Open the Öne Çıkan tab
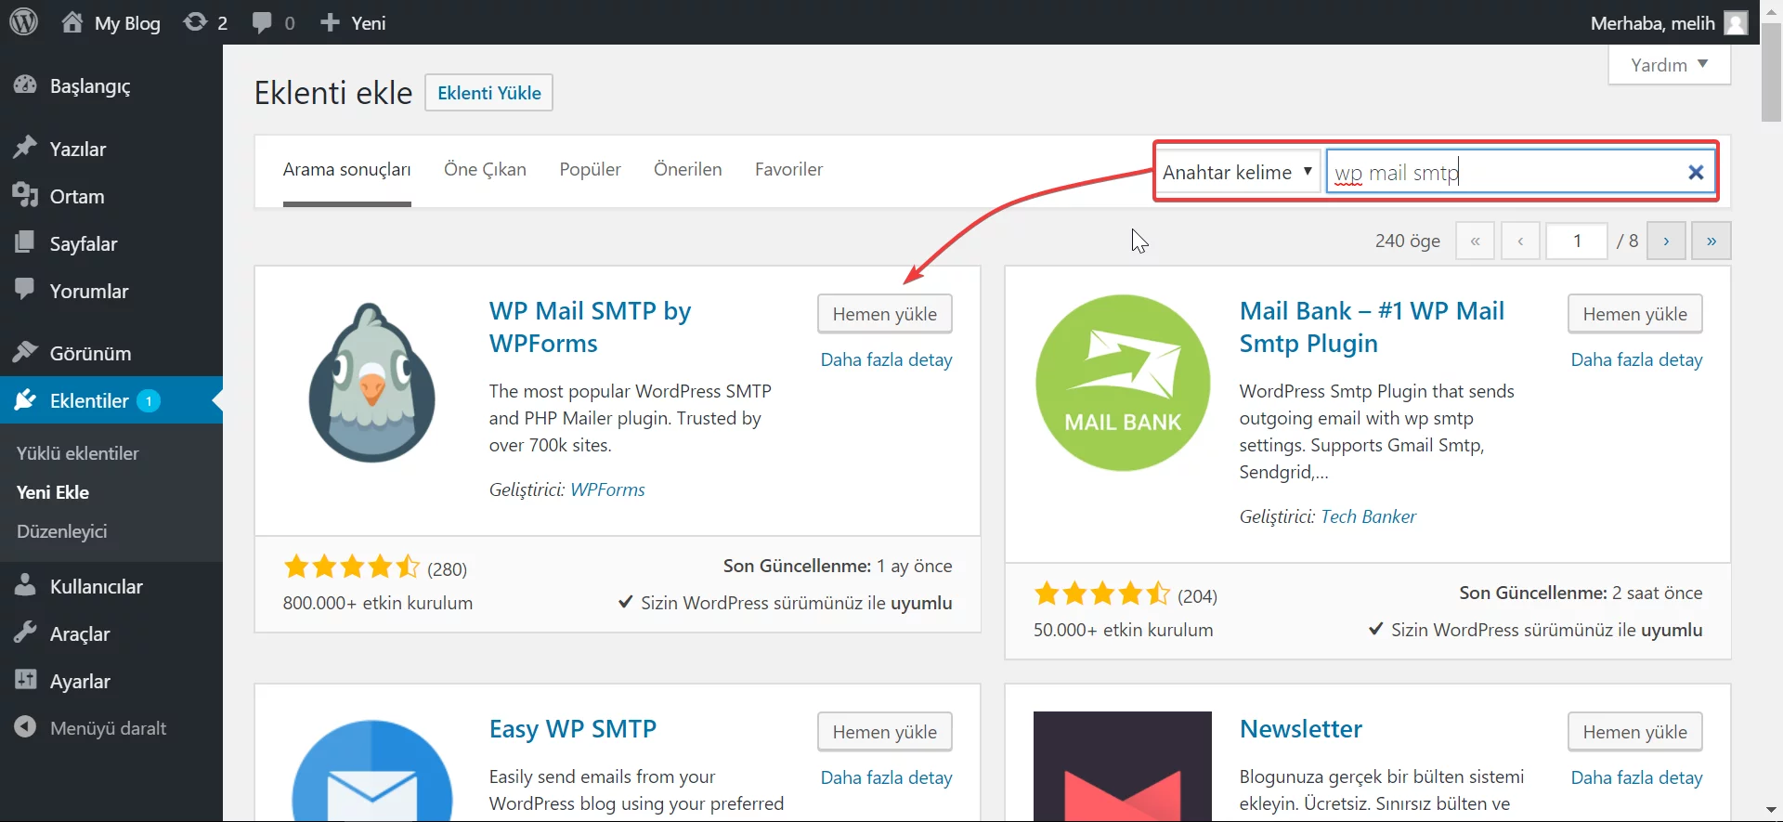This screenshot has width=1783, height=822. [485, 169]
